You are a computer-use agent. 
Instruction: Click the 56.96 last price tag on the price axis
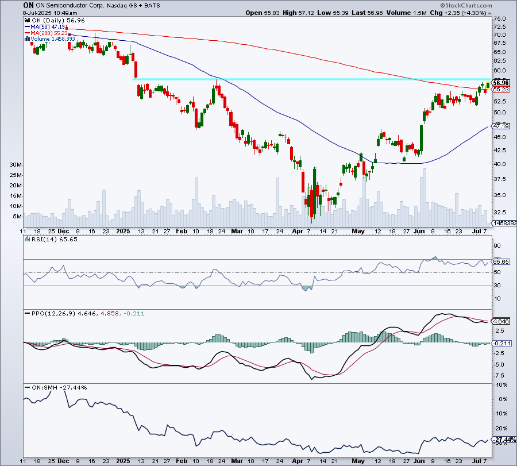(x=501, y=83)
